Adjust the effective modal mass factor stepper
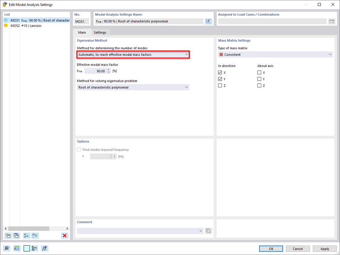Viewport: 340px width, 255px height. click(108, 71)
